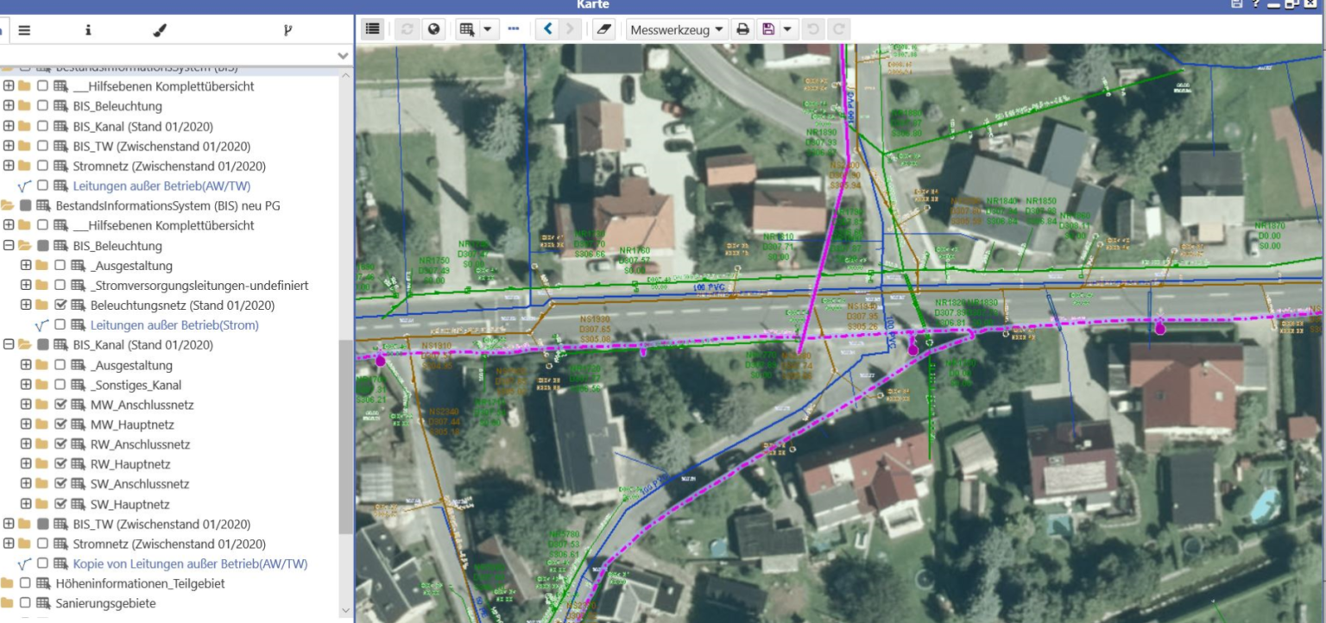Screen dimensions: 1326x623
Task: Collapse the BIS_Kanal (Stand 01/2020) group
Action: pos(7,344)
